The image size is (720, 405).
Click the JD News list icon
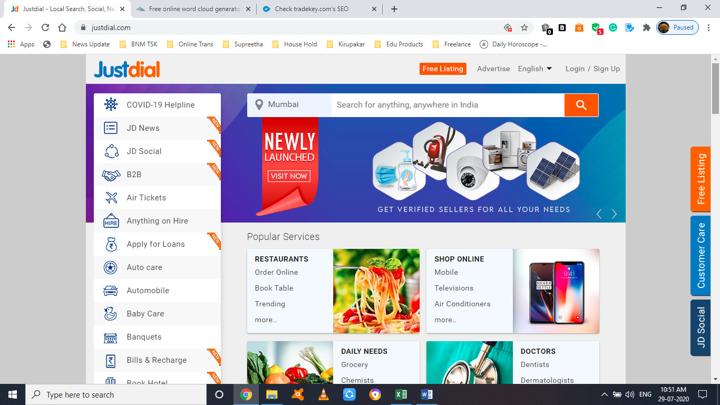coord(110,128)
